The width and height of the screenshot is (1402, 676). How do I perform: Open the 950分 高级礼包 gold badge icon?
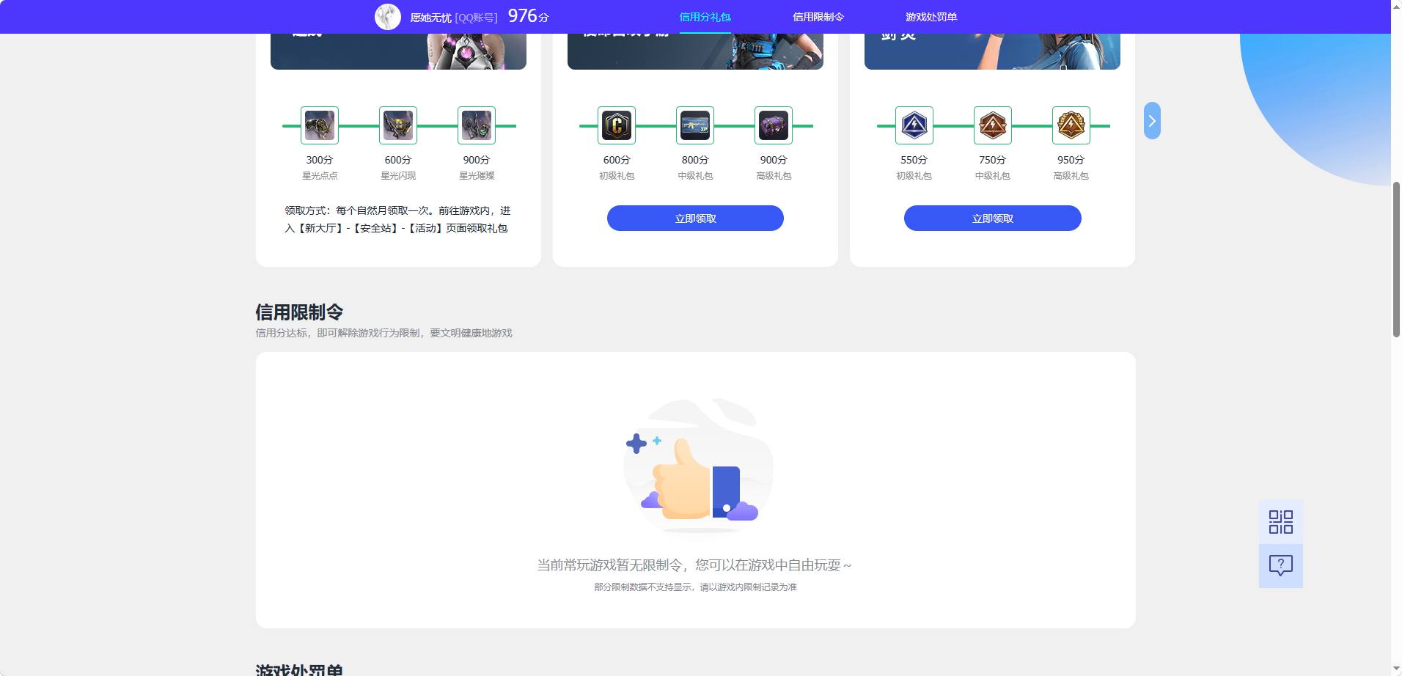[x=1071, y=125]
